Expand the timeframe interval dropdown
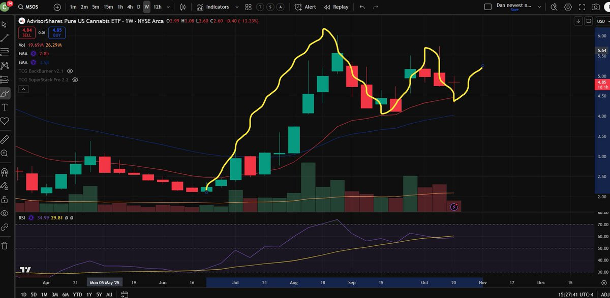The image size is (610, 298). pos(168,7)
